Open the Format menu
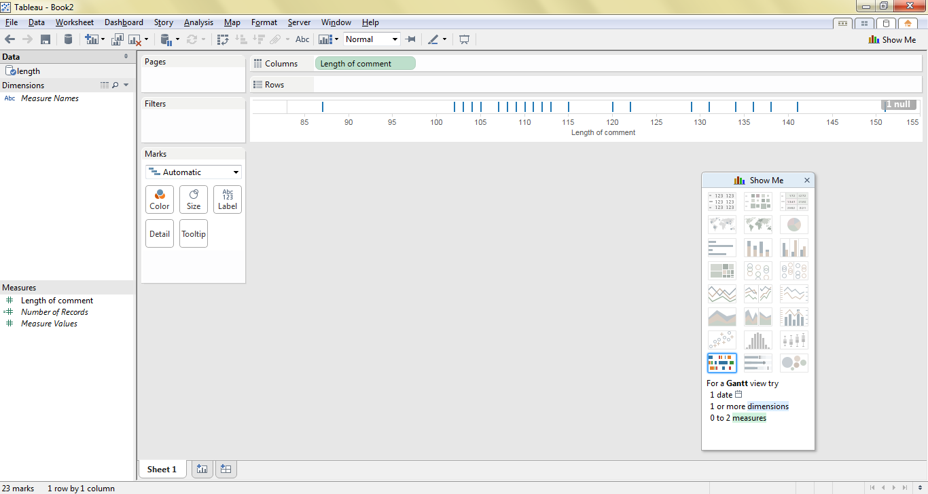 264,22
